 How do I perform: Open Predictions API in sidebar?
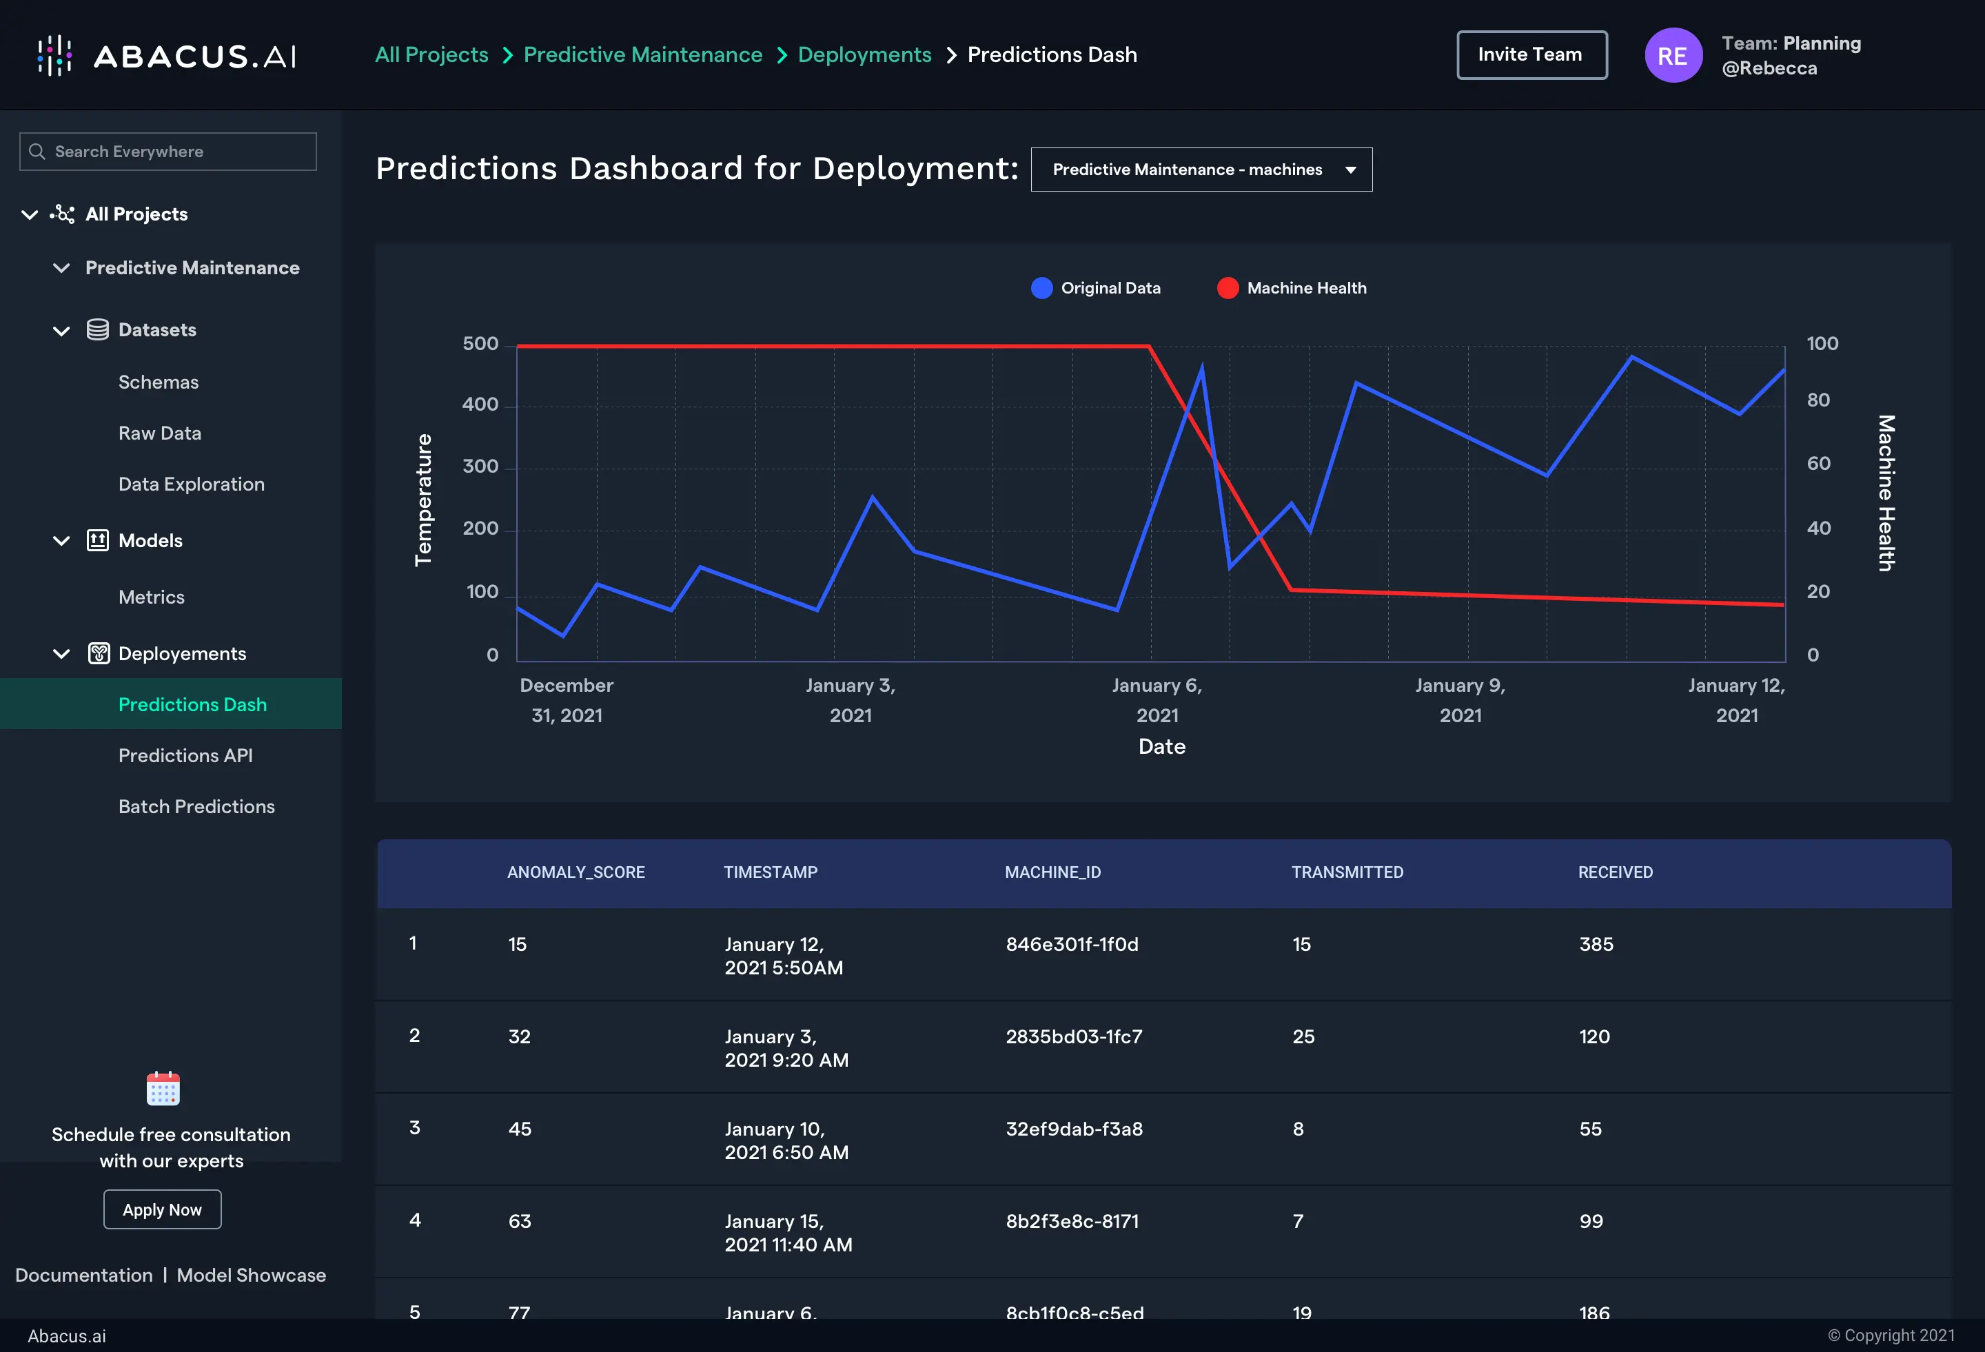[x=185, y=756]
